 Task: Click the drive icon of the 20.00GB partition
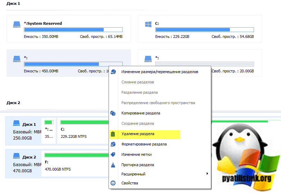(148, 59)
